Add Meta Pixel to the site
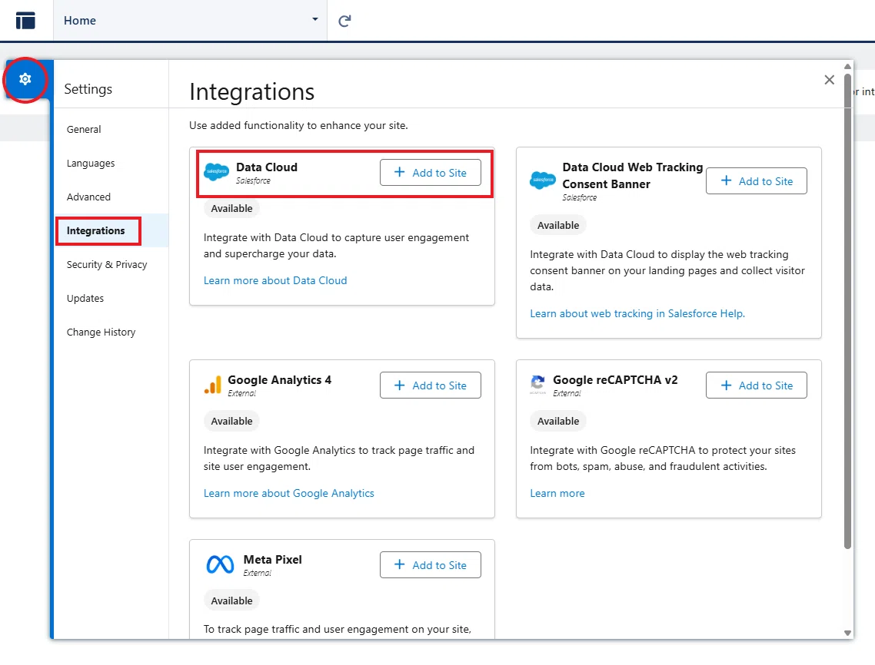Viewport: 875px width, 665px height. tap(431, 565)
